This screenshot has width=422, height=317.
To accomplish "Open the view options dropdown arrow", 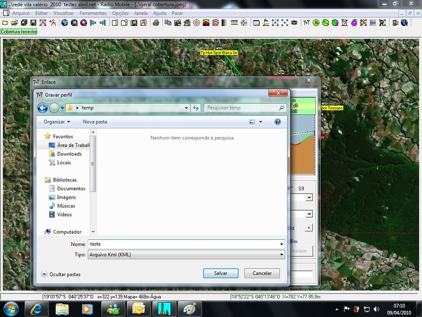I will 261,122.
